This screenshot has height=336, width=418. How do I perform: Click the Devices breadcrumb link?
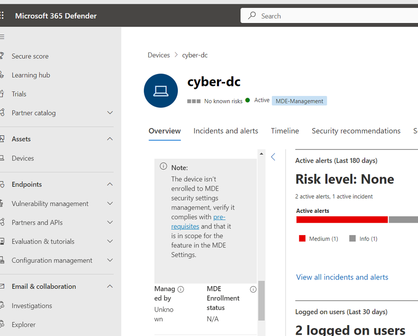coord(159,55)
